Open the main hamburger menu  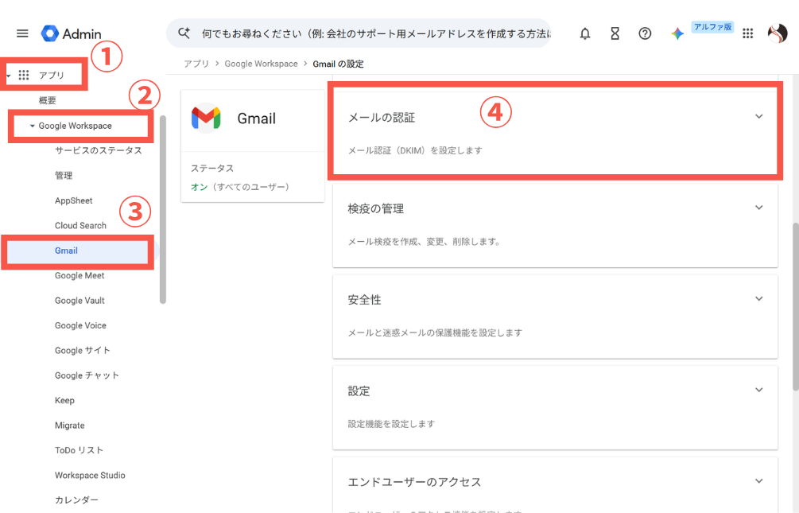[x=22, y=33]
